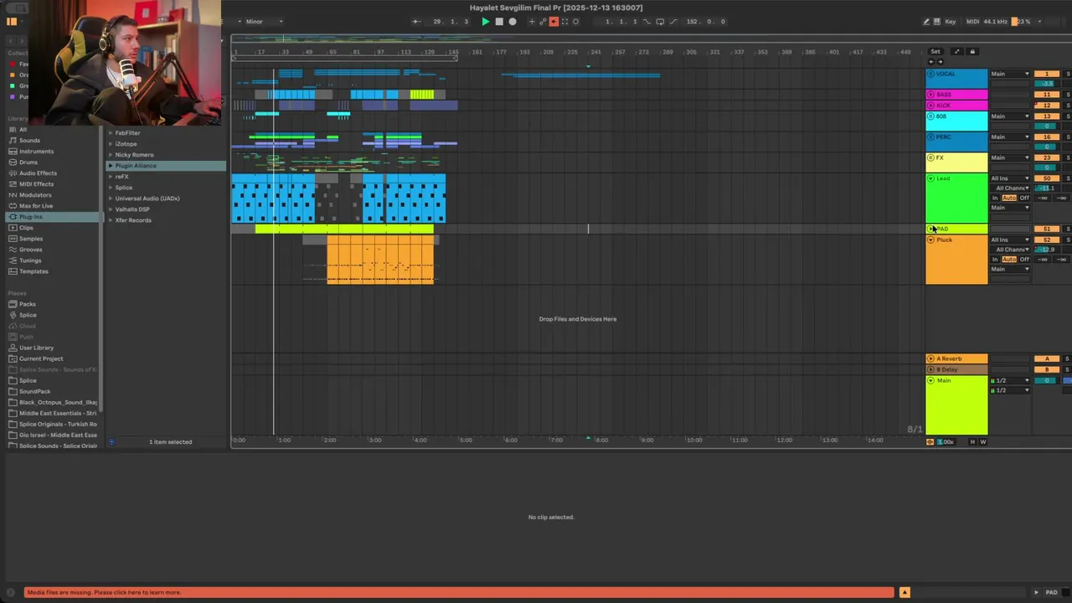Open the VOCAL track output Main dropdown
Screen dimensions: 1072x603
click(x=1010, y=74)
